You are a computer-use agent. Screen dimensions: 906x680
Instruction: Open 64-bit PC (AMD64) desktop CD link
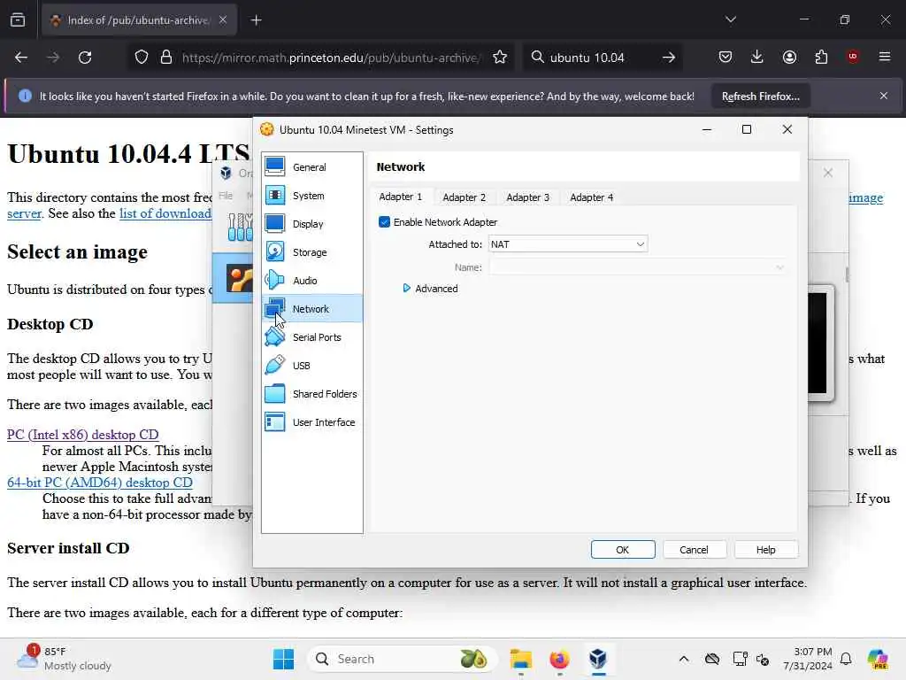[x=100, y=483]
